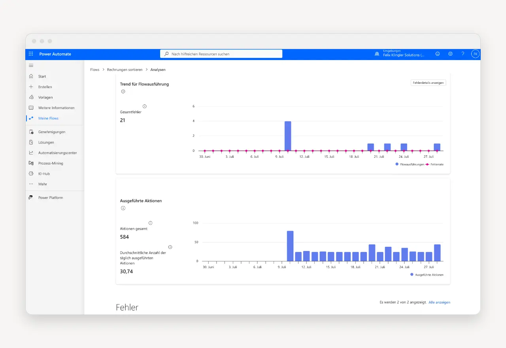Viewport: 506px width, 348px height.
Task: Toggle the Flowausführungen legend entry
Action: pos(410,164)
